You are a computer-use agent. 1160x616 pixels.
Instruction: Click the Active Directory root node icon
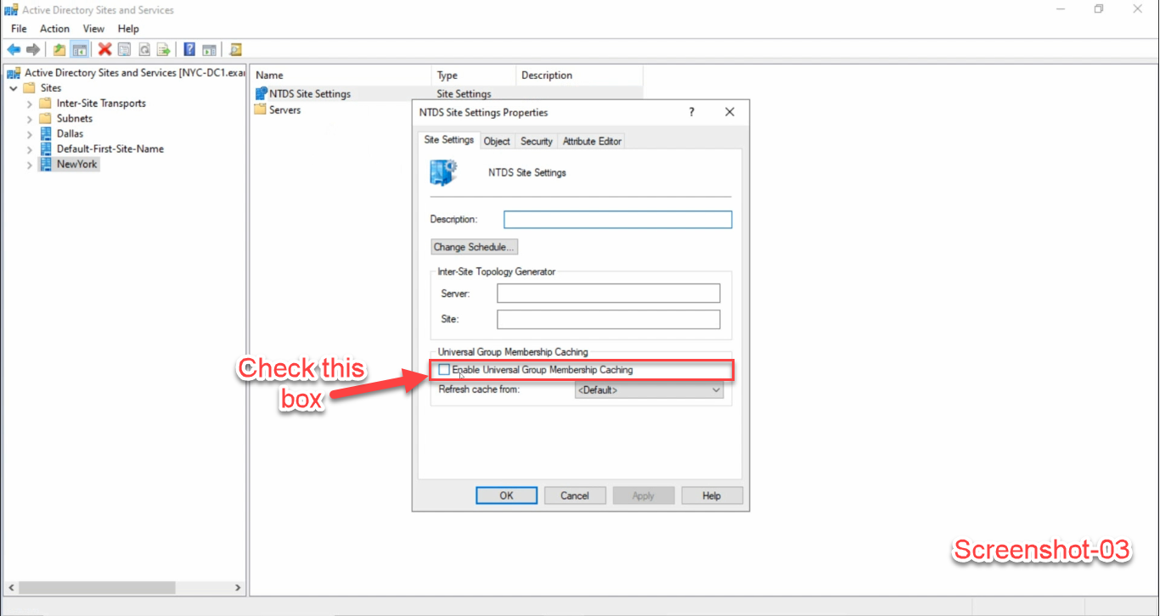point(14,72)
